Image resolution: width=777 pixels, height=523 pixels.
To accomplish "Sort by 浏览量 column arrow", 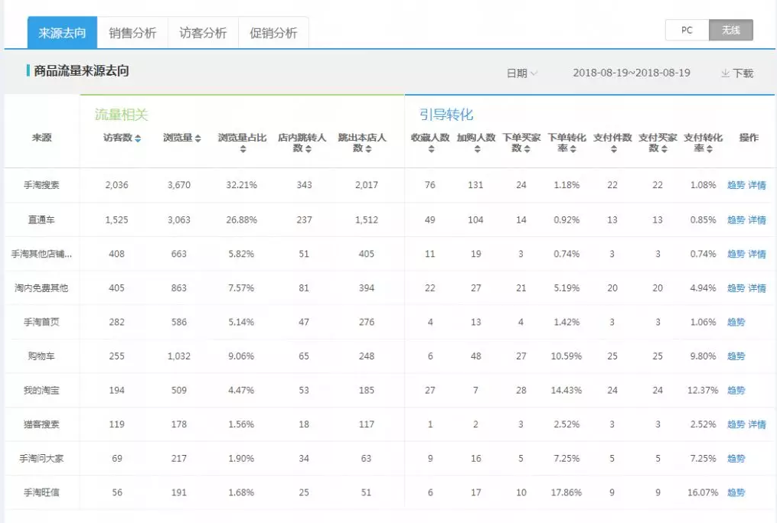I will (198, 138).
